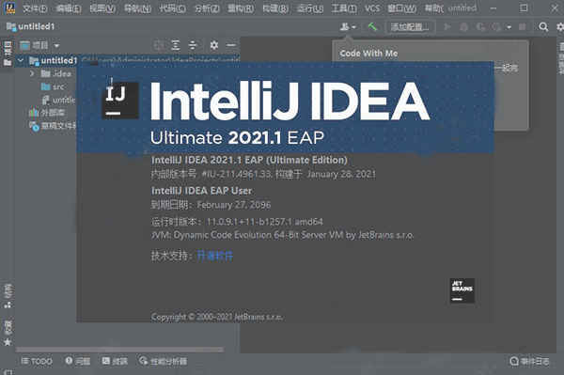Viewport: 564px width, 375px height.
Task: Toggle the 结构 side tool window tab
Action: click(x=8, y=295)
